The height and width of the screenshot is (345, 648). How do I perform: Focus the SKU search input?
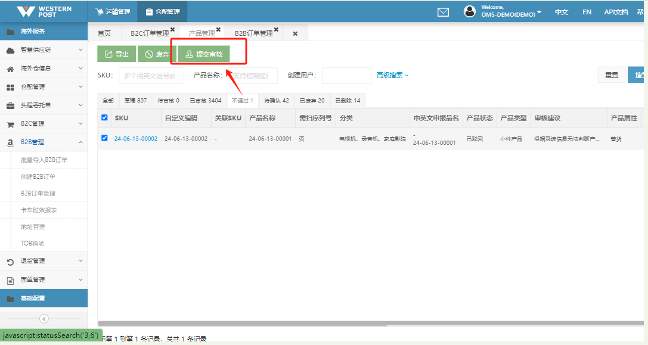tap(151, 76)
